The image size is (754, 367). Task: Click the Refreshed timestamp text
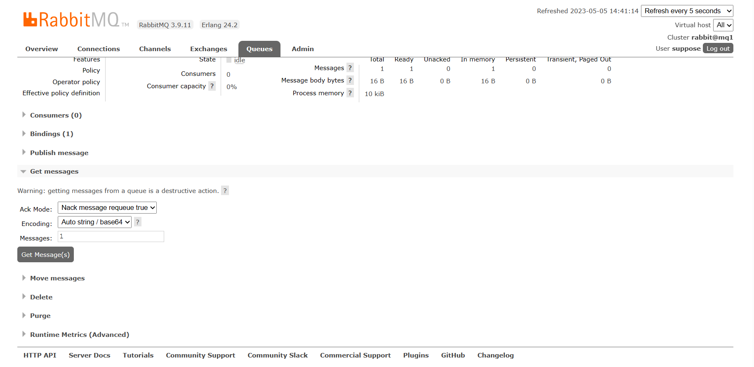pos(588,11)
